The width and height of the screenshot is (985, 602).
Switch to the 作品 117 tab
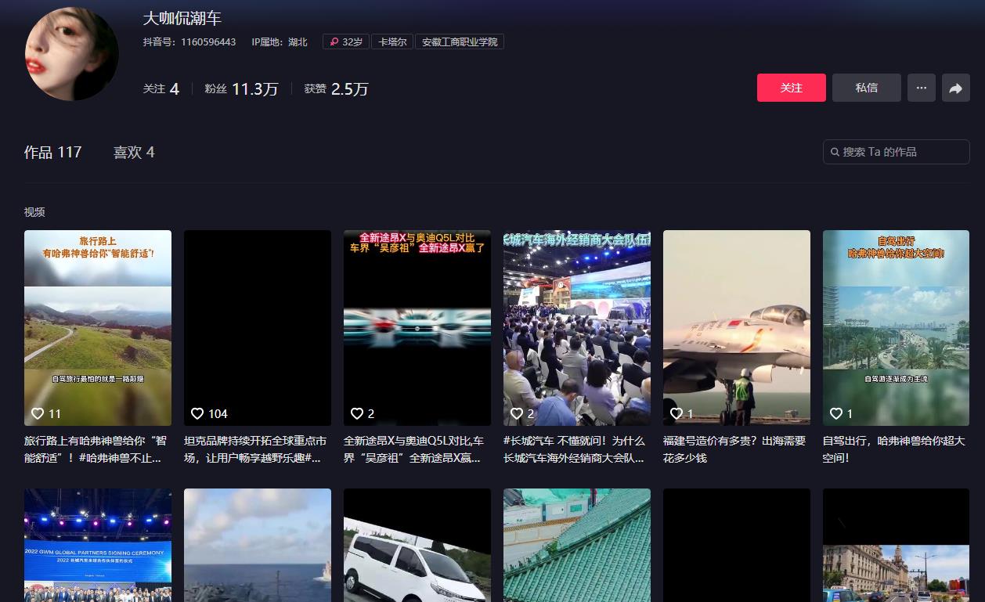tap(52, 152)
